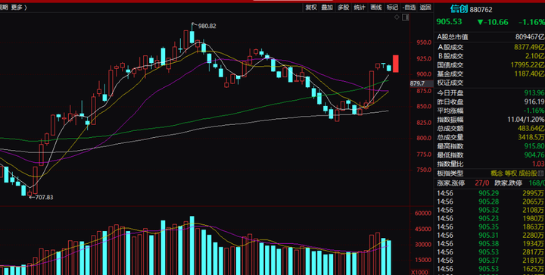Click the 涨家.涨停 label
This screenshot has width=545, height=275.
pos(451,183)
